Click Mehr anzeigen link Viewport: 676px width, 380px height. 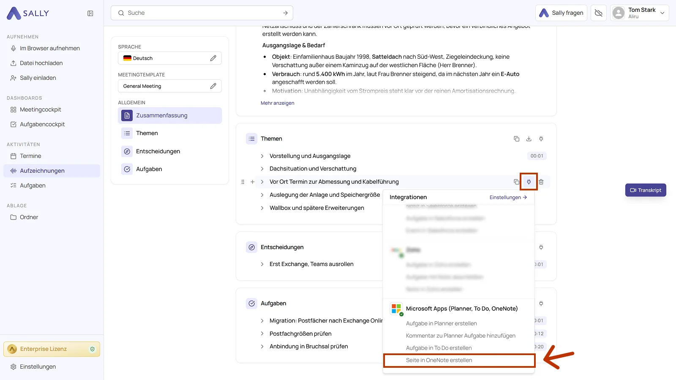tap(278, 103)
